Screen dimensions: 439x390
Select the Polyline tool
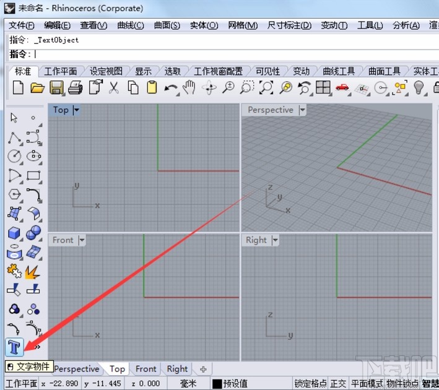click(15, 137)
